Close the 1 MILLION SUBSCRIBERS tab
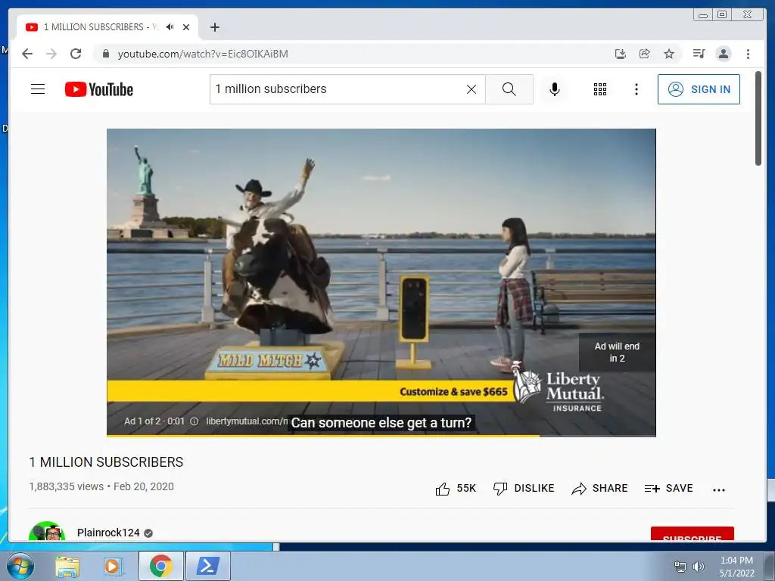The width and height of the screenshot is (775, 581). pyautogui.click(x=186, y=27)
